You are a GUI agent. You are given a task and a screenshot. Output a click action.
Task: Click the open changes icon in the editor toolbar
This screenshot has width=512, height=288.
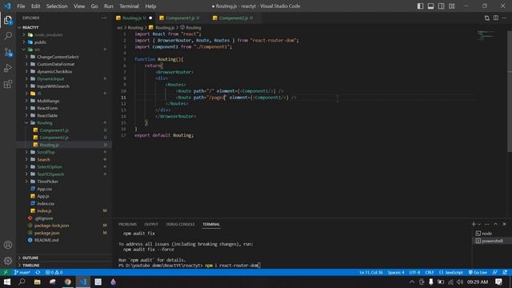pyautogui.click(x=487, y=18)
